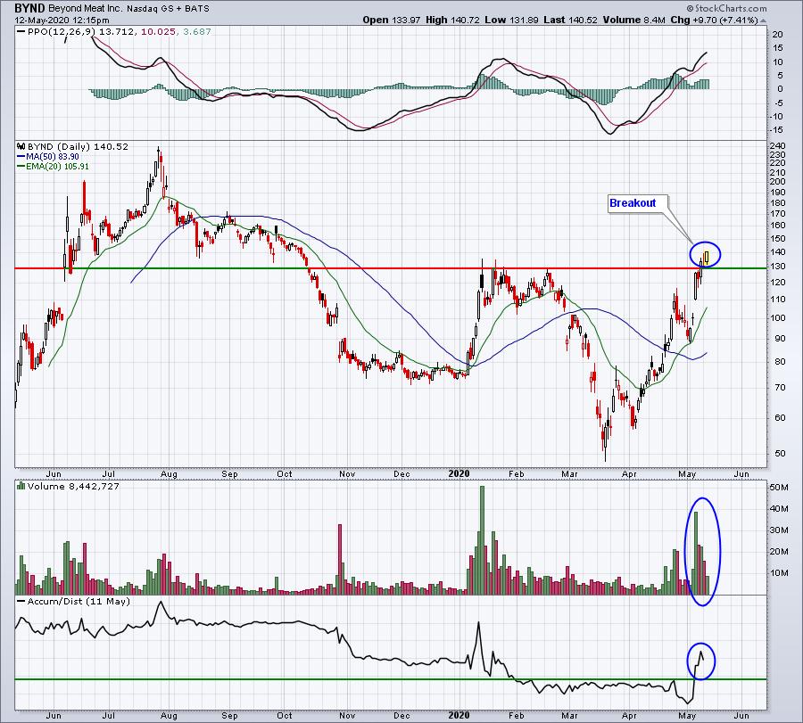803x723 pixels.
Task: Click the MA(50) 83.90 legend entry
Action: tap(48, 157)
